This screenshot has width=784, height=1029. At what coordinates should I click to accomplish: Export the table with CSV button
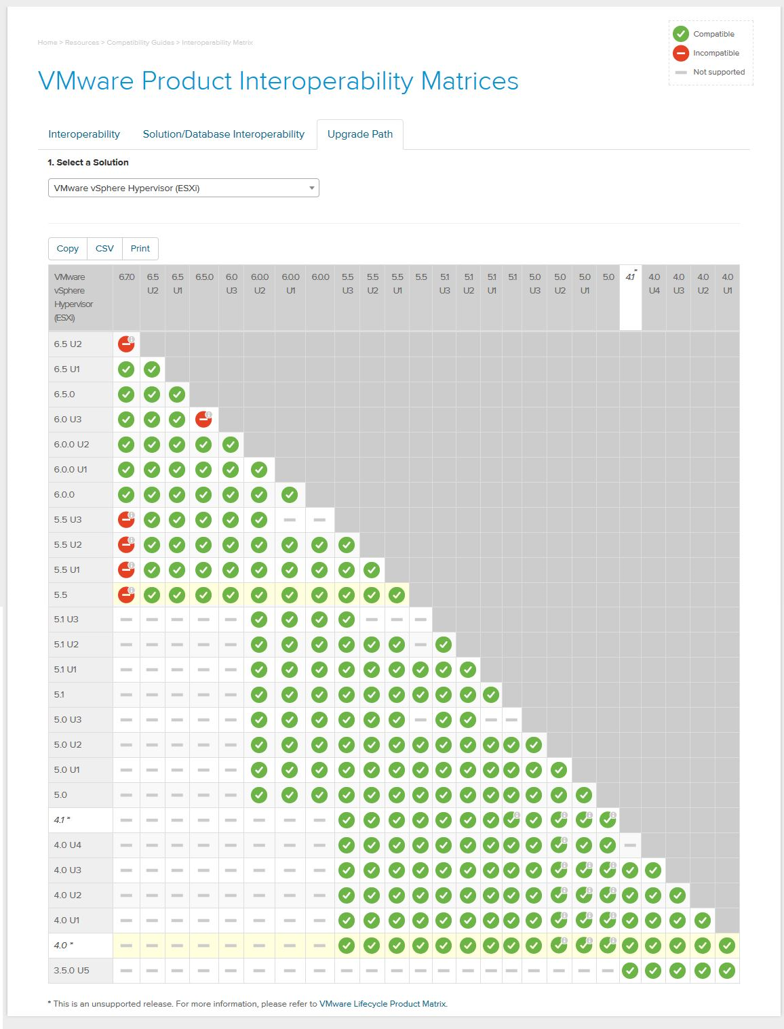[x=104, y=249]
